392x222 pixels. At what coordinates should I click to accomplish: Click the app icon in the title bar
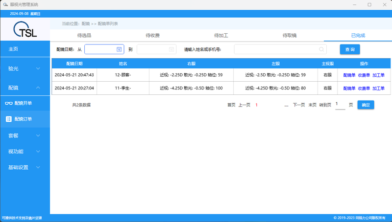click(x=5, y=4)
